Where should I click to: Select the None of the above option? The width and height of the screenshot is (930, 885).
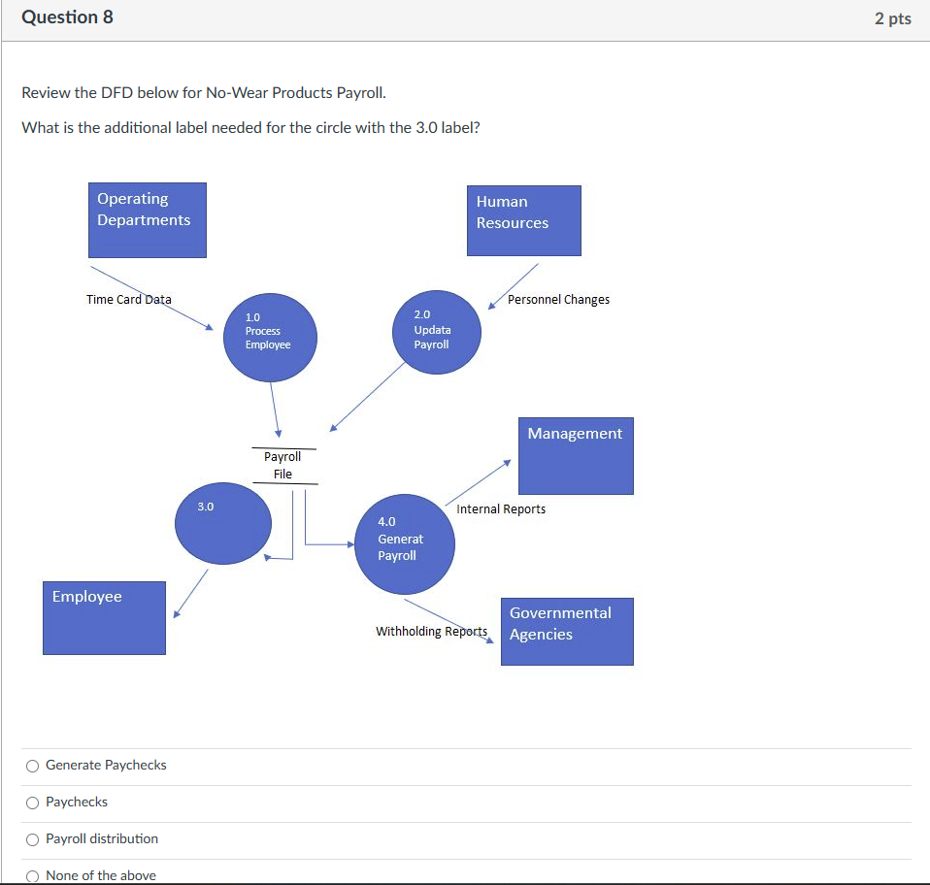point(33,876)
